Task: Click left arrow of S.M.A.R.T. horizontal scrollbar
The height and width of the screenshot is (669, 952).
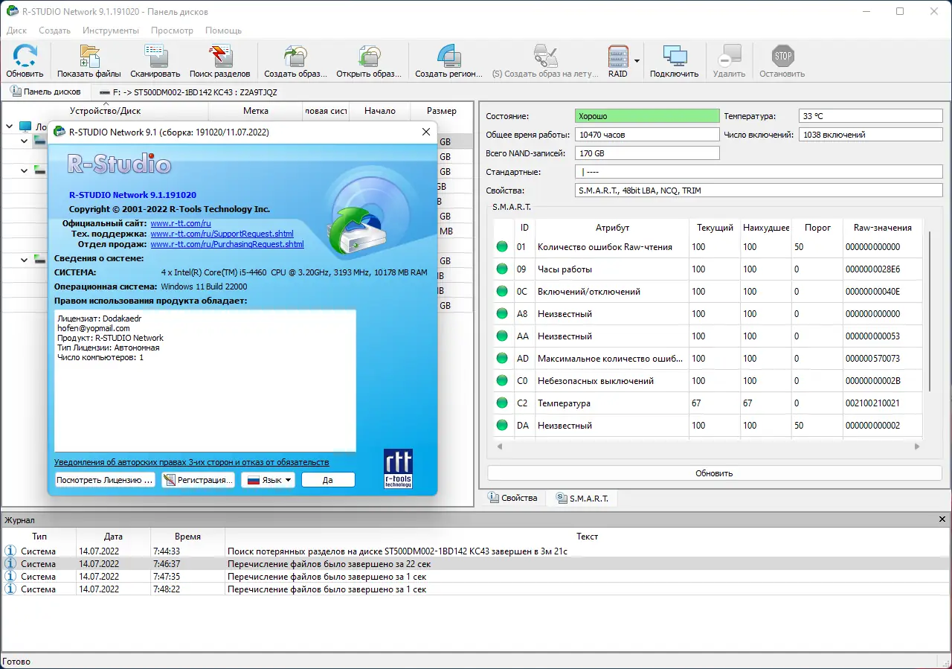Action: click(500, 446)
